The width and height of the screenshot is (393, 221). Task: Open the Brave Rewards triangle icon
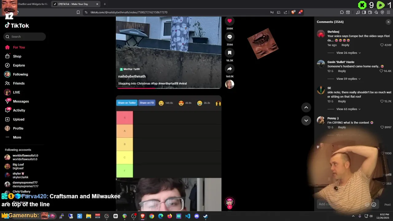tap(301, 12)
